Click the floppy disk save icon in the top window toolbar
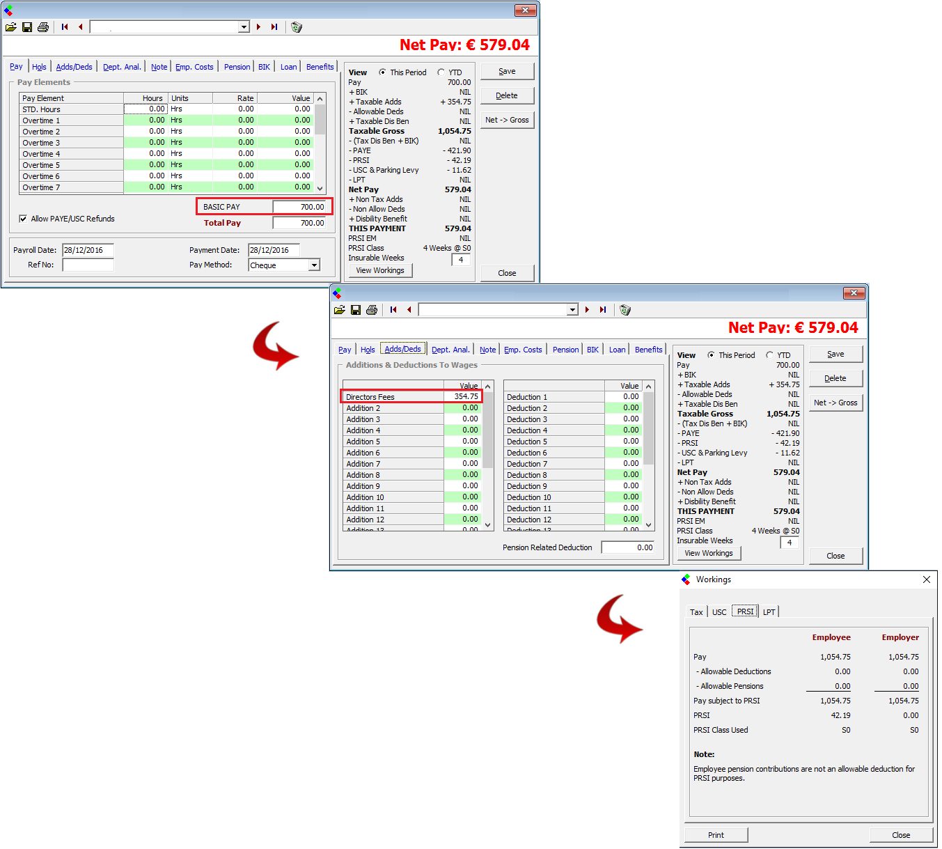The width and height of the screenshot is (942, 849). pos(27,27)
